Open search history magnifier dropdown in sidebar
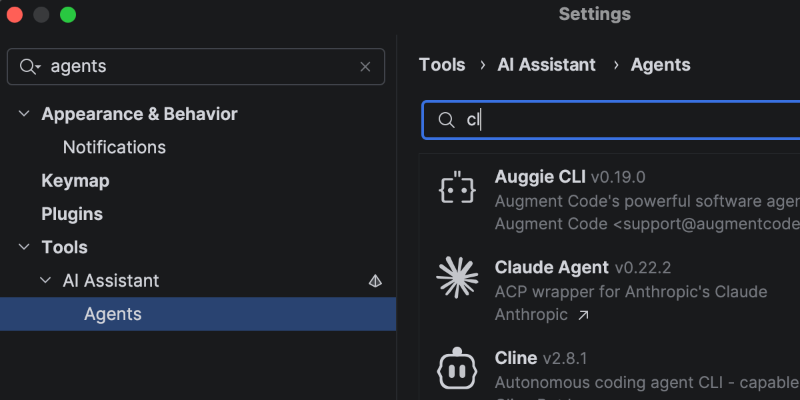The image size is (800, 400). pos(30,67)
